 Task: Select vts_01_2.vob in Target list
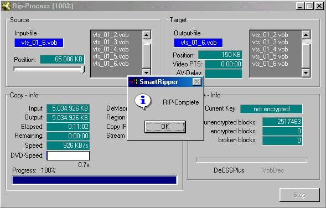[x=270, y=35]
